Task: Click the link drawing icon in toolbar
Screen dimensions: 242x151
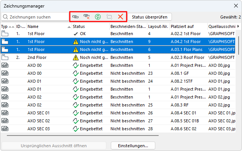Action: pos(76,17)
